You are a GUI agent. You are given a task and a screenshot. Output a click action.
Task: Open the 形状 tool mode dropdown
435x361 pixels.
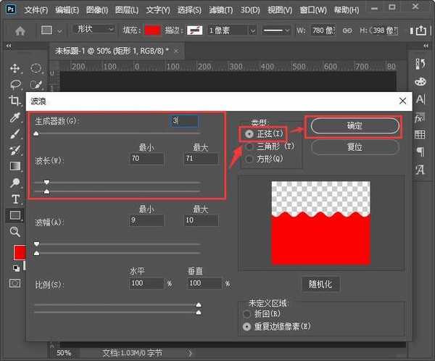(94, 30)
